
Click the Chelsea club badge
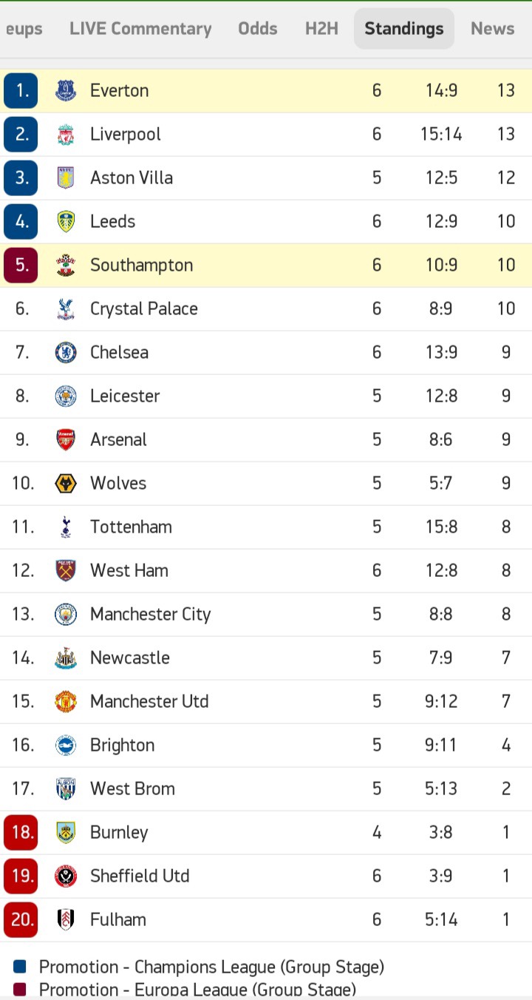point(66,353)
